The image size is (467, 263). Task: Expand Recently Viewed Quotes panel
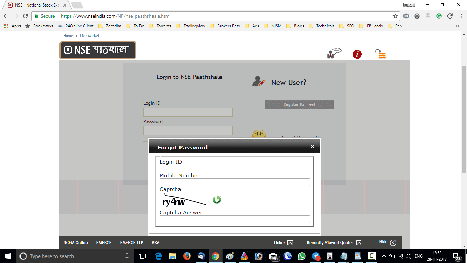point(334,242)
